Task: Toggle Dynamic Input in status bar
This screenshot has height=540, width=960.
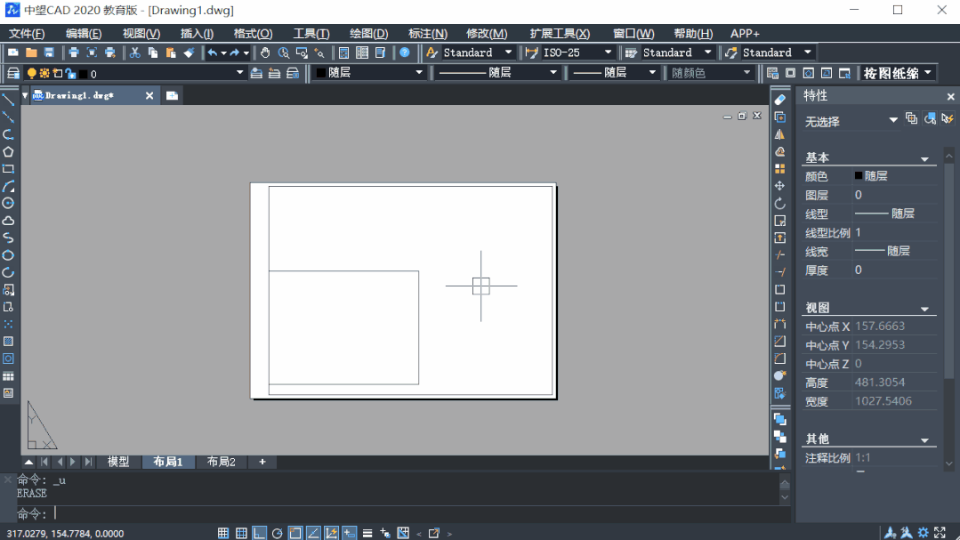Action: click(349, 533)
